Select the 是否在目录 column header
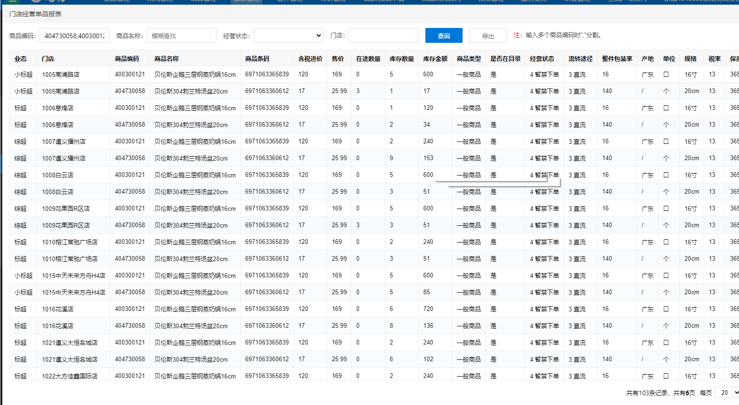The image size is (739, 405). pos(505,59)
